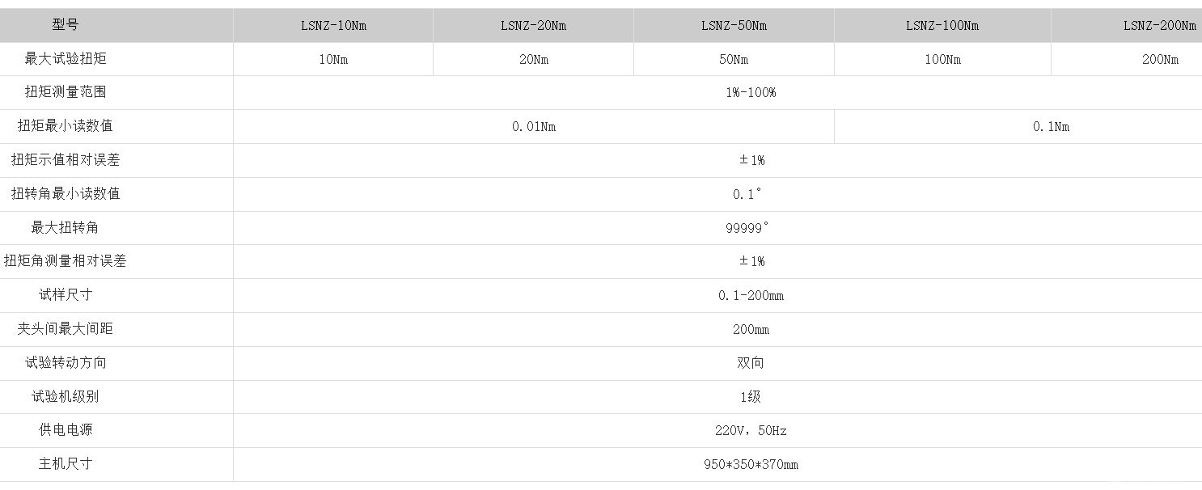Click the 99999° maximum twist angle value
Screen dimensions: 1202x490
pos(747,228)
